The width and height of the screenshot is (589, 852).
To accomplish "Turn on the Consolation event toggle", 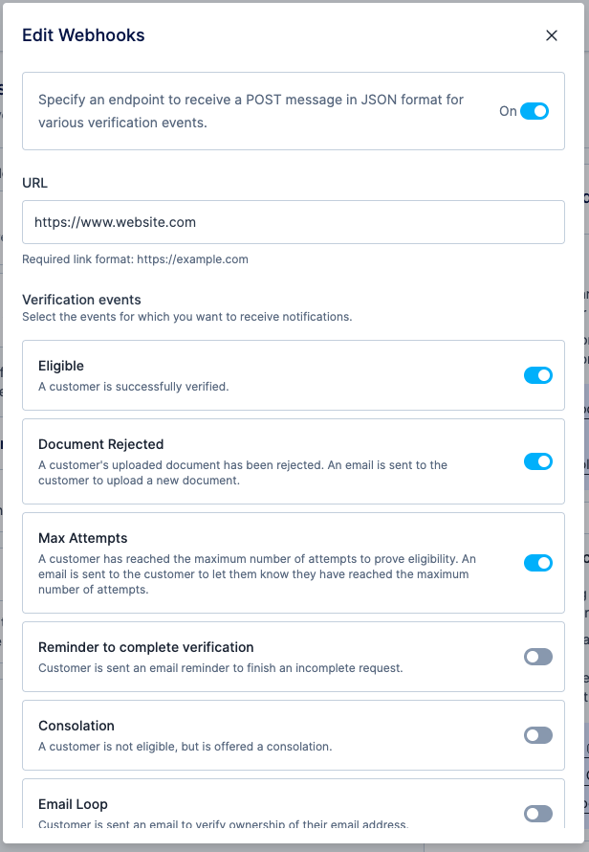I will [538, 735].
